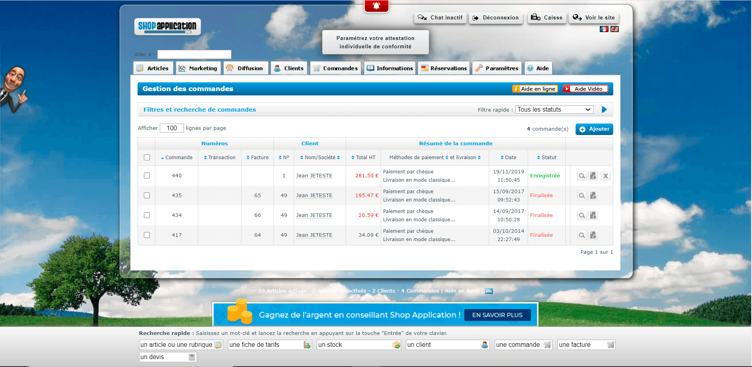
Task: Open magnifier icon for order 417
Action: pos(582,235)
